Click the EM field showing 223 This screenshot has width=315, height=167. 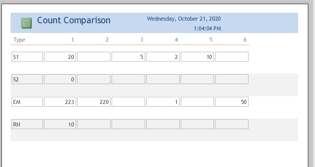(x=60, y=102)
